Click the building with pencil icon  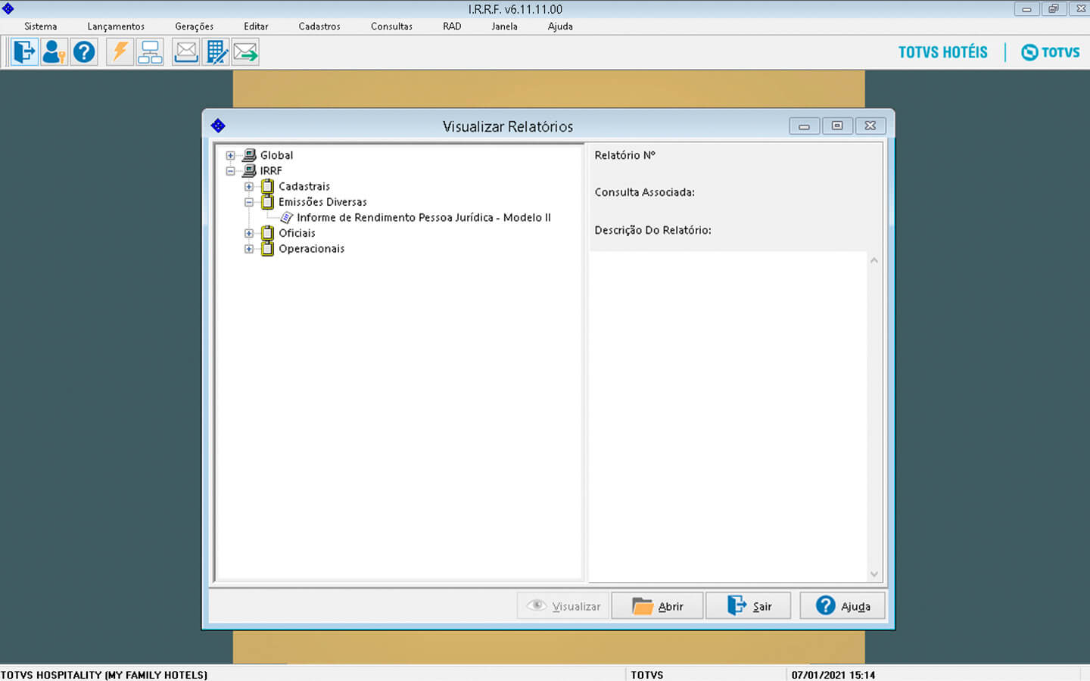click(x=216, y=52)
